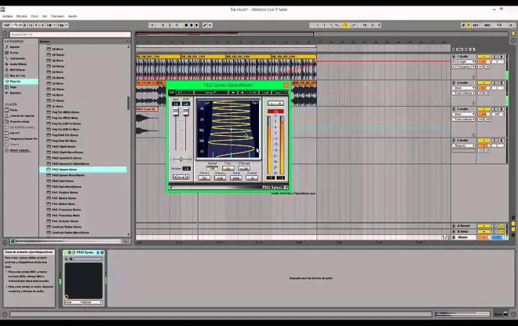518x326 pixels.
Task: Click the browser search field
Action: click(x=70, y=35)
